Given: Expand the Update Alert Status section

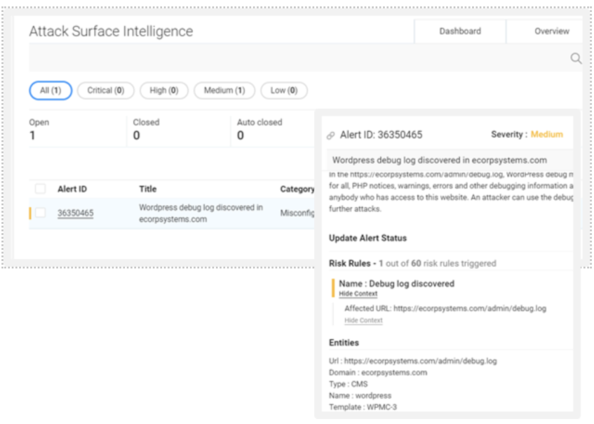Looking at the screenshot, I should point(367,238).
